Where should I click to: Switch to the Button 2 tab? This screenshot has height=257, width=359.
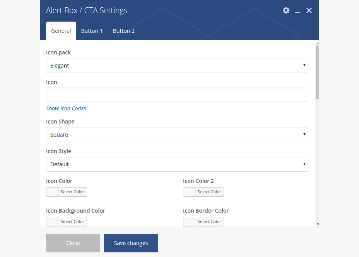coord(123,30)
